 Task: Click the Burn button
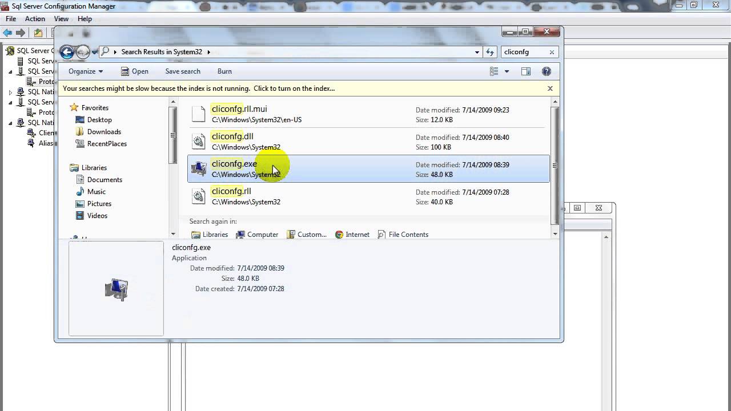click(x=224, y=71)
